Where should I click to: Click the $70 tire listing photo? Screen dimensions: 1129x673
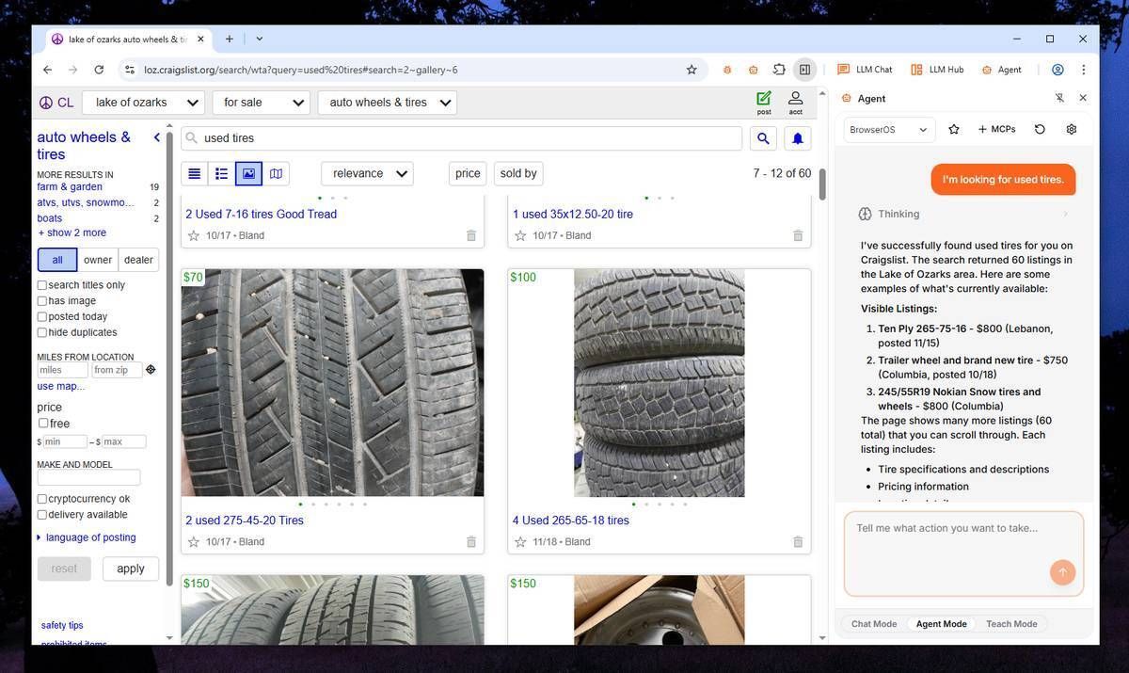[x=333, y=382]
